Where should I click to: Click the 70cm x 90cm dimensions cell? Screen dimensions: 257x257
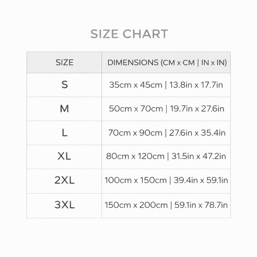coord(166,133)
